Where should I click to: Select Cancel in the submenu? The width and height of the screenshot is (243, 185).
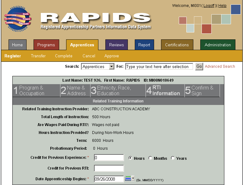(89, 56)
